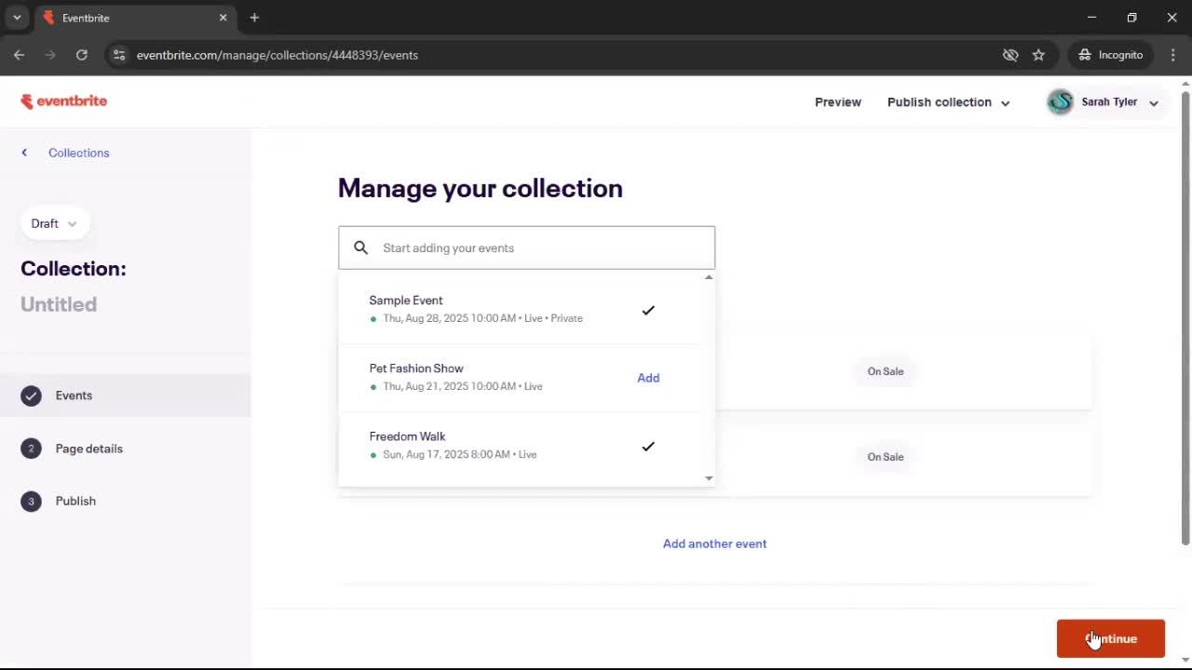This screenshot has height=670, width=1192.
Task: Deselect Sample Event checkmark
Action: coord(648,310)
